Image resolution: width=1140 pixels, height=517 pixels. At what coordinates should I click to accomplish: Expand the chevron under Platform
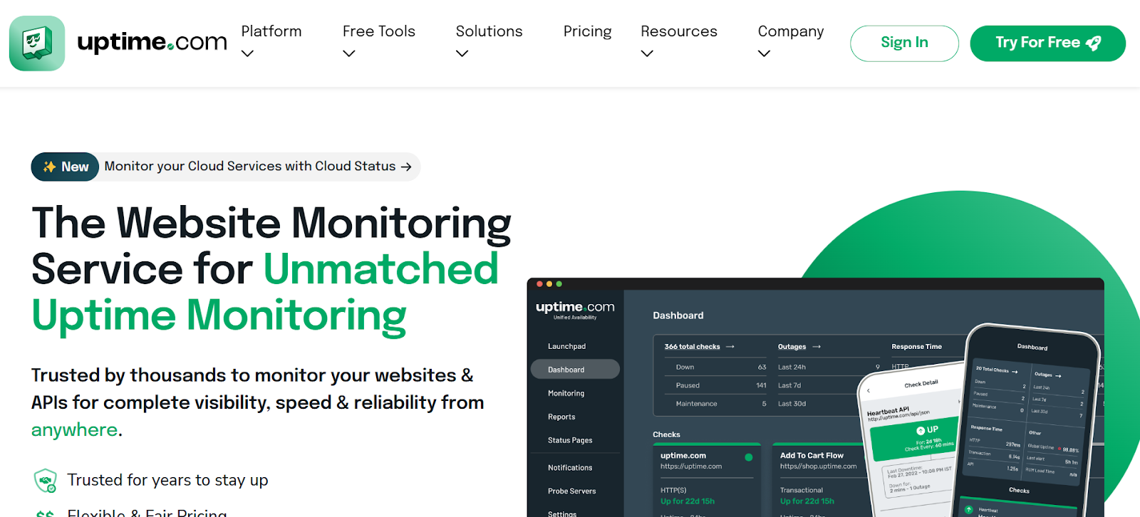(247, 53)
